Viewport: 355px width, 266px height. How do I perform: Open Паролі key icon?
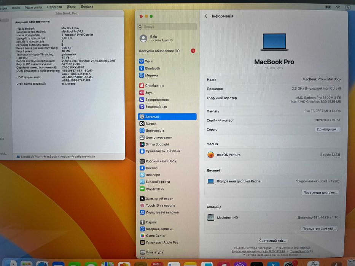click(142, 222)
